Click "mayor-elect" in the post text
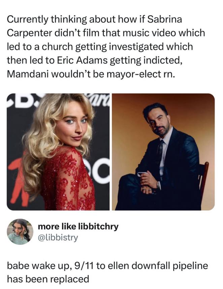Screen dimensions: 223x289 (129, 73)
